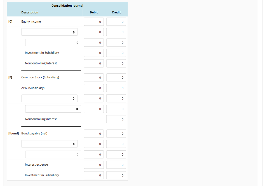263x186 pixels.
Task: Open the dropdown below Bond payable (net)
Action: [49, 144]
